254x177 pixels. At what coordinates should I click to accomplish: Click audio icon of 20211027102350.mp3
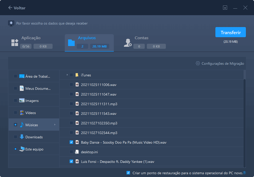pyautogui.click(x=77, y=123)
